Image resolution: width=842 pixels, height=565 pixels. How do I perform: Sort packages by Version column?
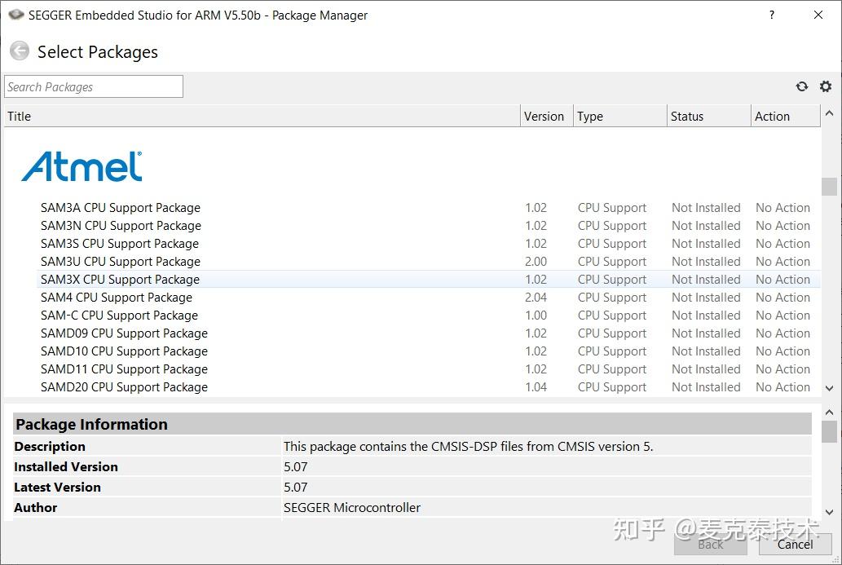pos(544,116)
